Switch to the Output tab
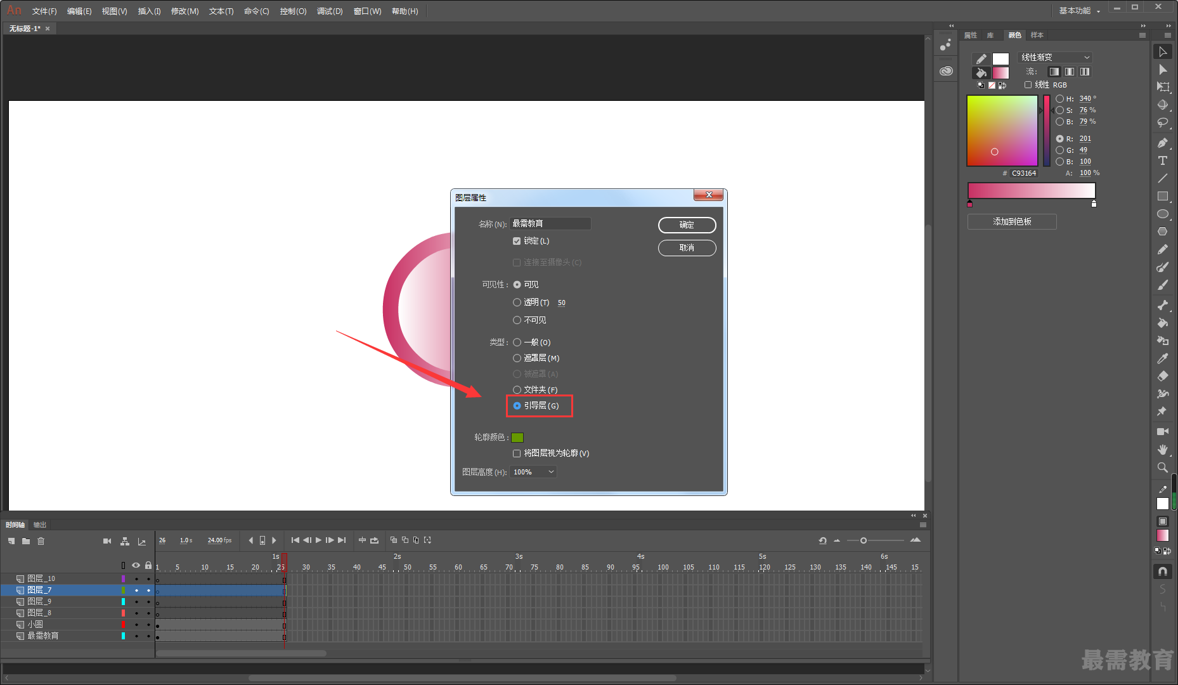This screenshot has height=685, width=1178. tap(40, 525)
